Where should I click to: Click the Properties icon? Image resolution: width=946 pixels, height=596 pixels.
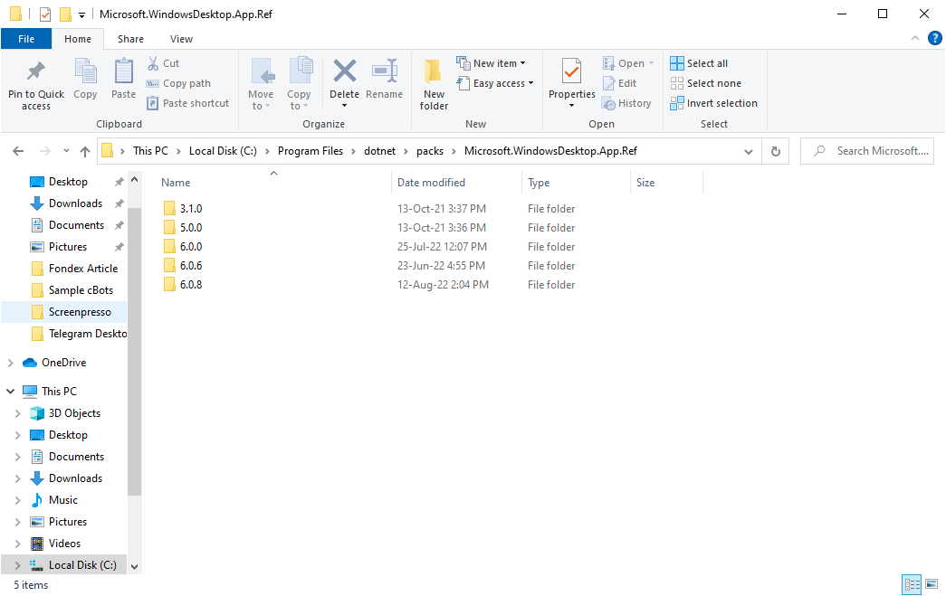click(571, 71)
